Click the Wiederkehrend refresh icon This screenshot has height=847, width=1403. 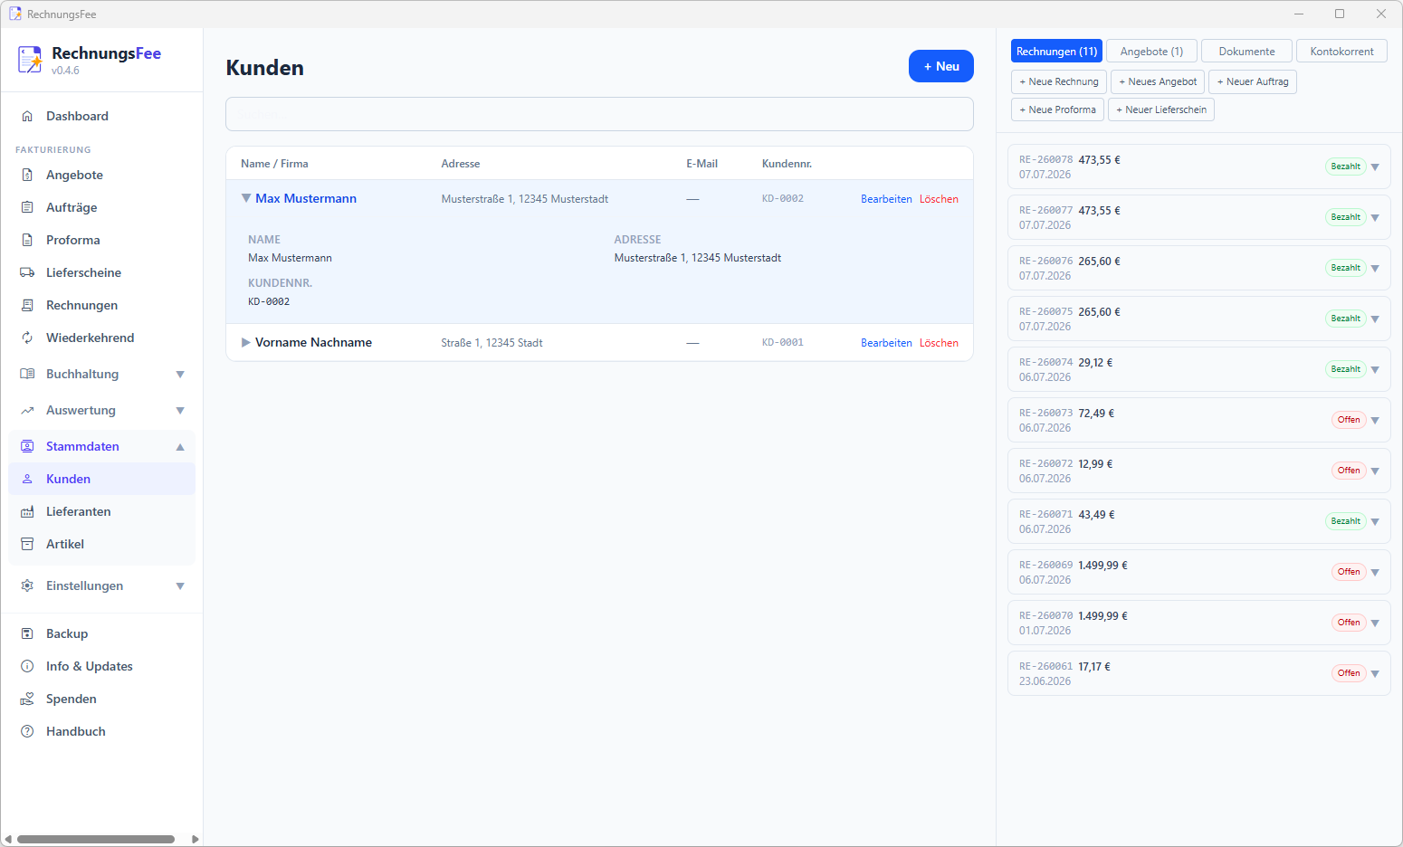point(27,338)
